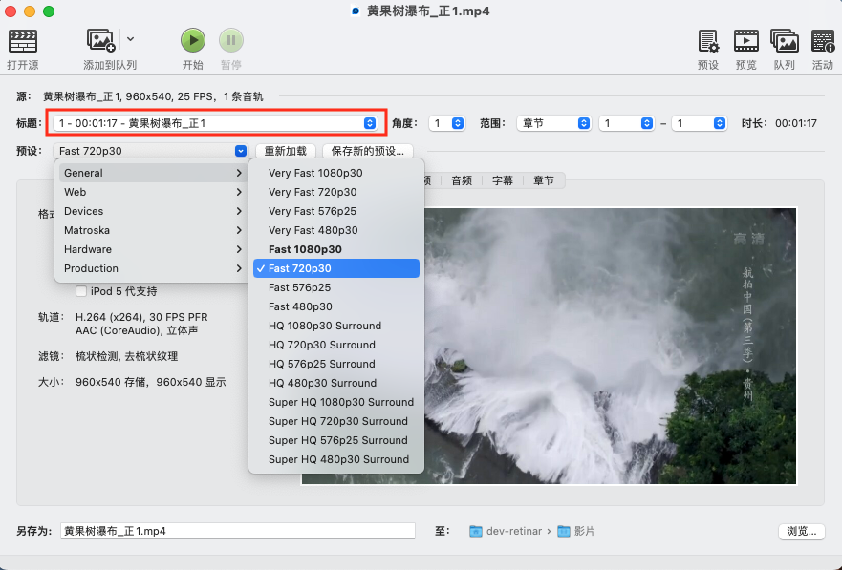The image size is (842, 570).
Task: Click the Save New Preset button
Action: tap(368, 151)
